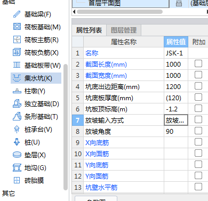Viewport: 208px width, 201px height.
Task: Edit the name value JSK-1
Action: 176,53
